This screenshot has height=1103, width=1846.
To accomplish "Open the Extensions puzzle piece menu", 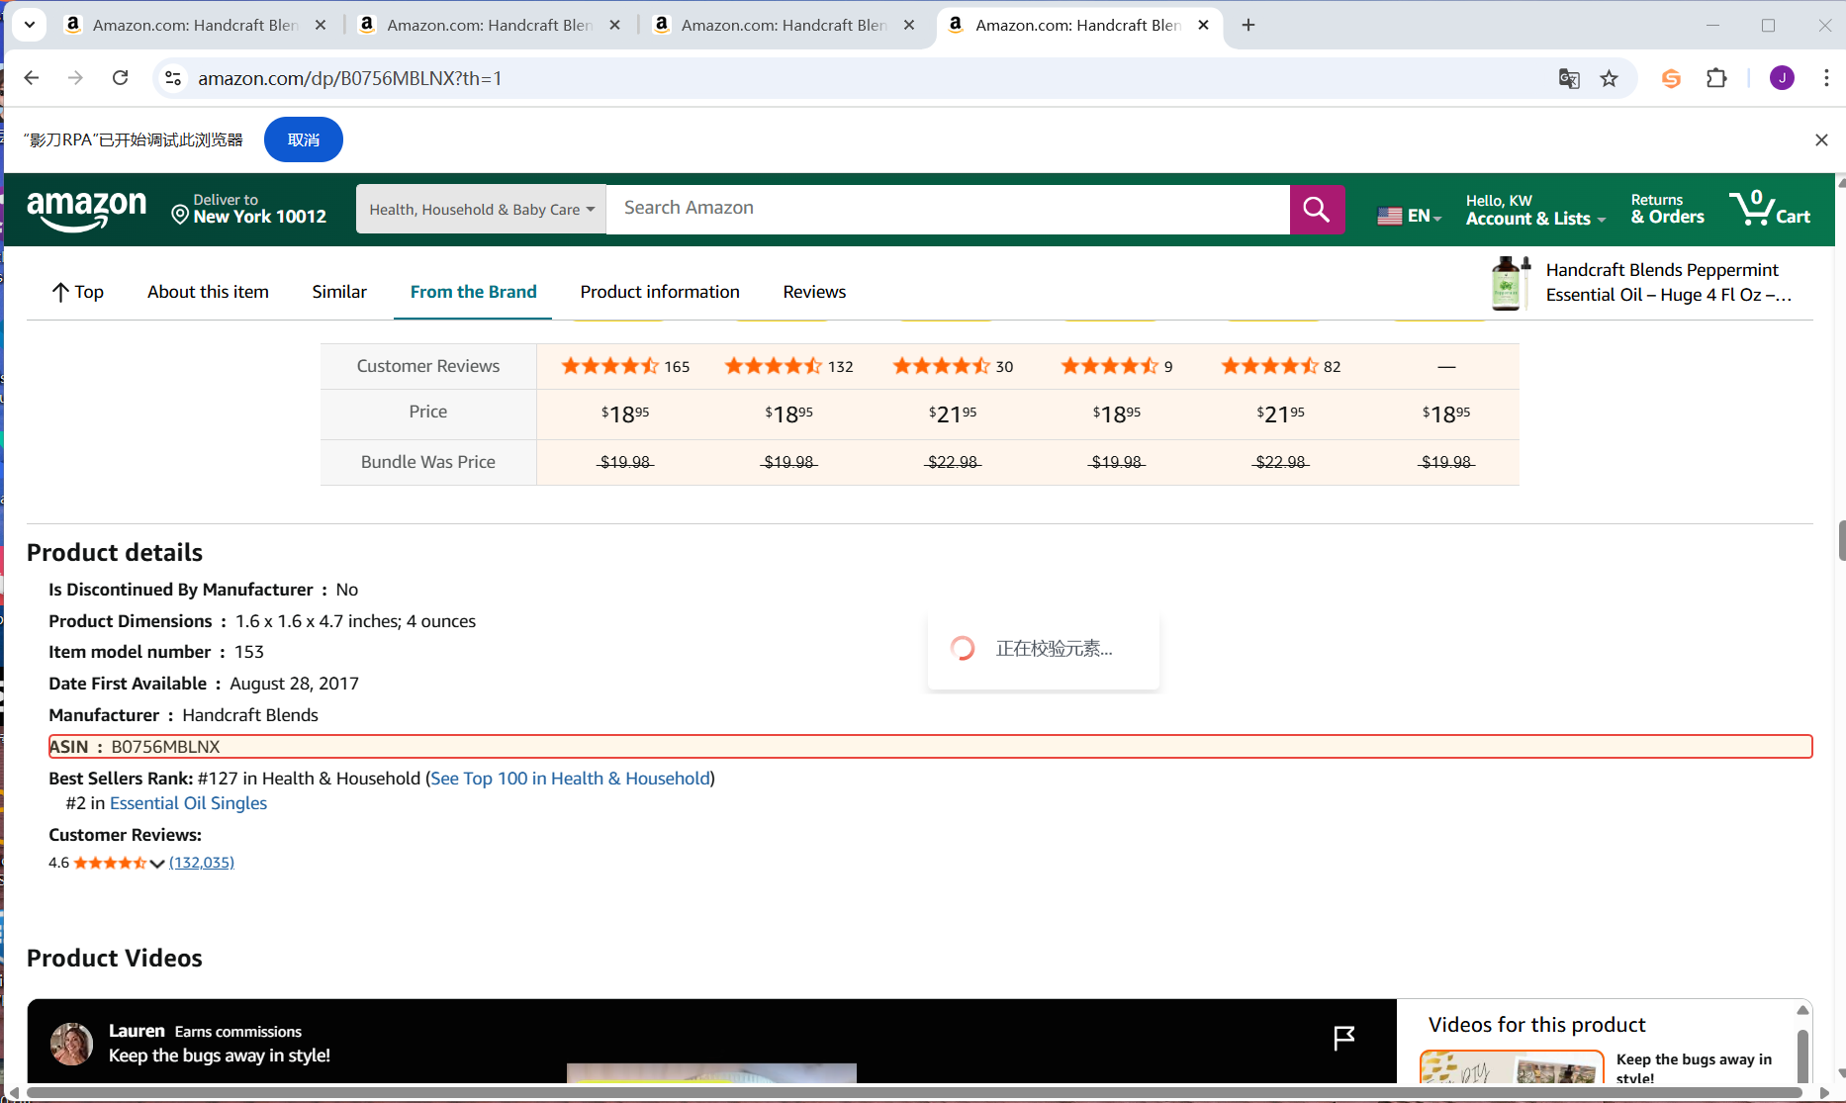I will pyautogui.click(x=1717, y=78).
